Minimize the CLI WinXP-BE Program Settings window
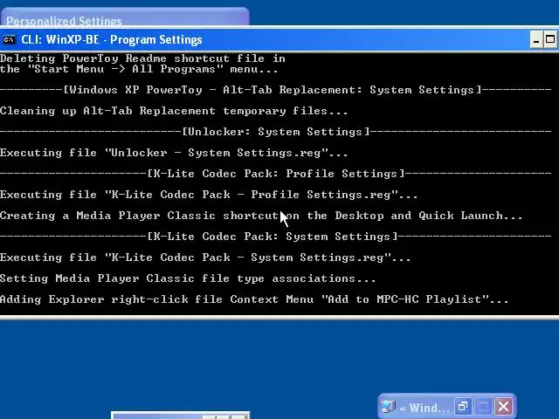This screenshot has width=559, height=419. (x=536, y=39)
